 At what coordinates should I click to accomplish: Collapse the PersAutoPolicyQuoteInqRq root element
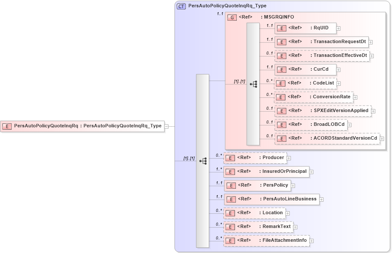[166, 126]
